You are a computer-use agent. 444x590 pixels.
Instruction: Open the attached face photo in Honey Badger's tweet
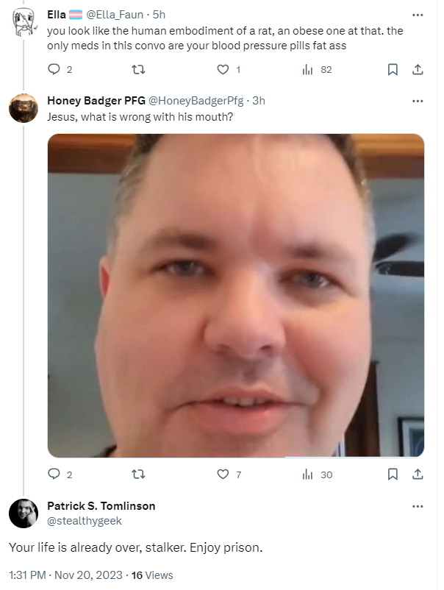pyautogui.click(x=236, y=296)
